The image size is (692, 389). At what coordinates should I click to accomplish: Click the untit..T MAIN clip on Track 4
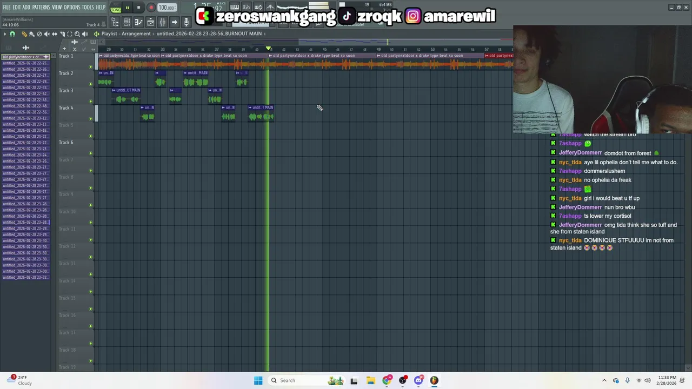pyautogui.click(x=261, y=113)
